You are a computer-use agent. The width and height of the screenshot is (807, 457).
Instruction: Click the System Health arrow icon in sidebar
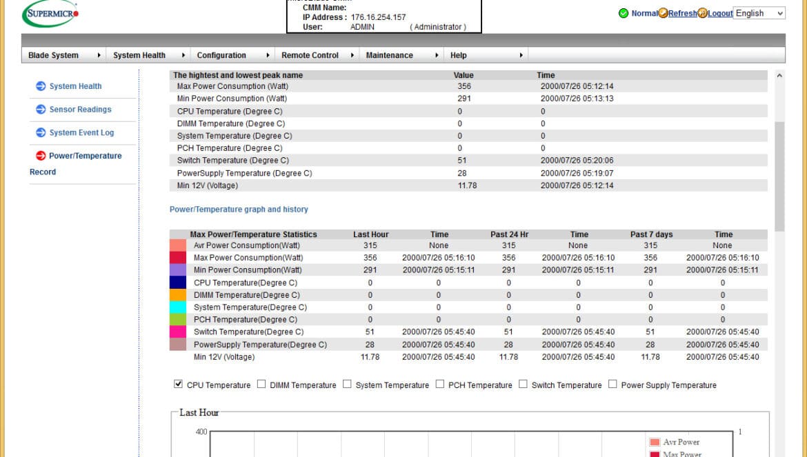pyautogui.click(x=41, y=86)
